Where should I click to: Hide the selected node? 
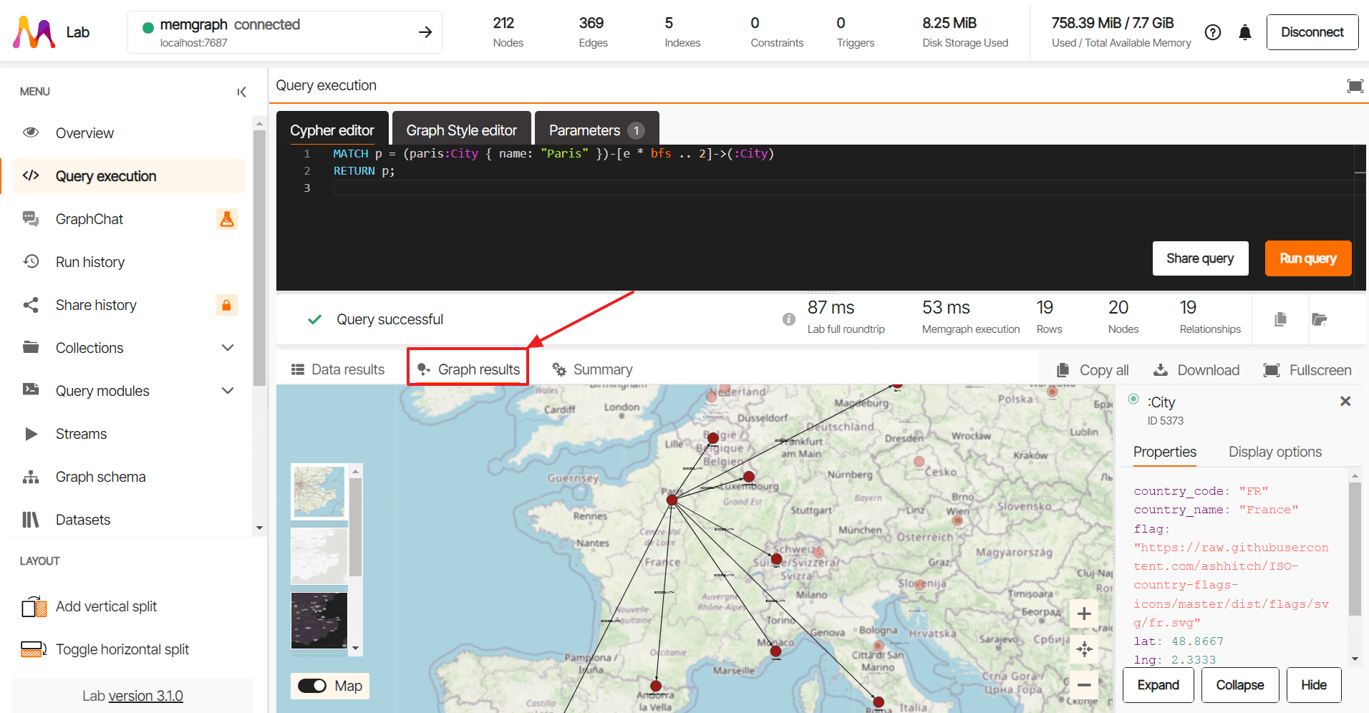tap(1314, 685)
